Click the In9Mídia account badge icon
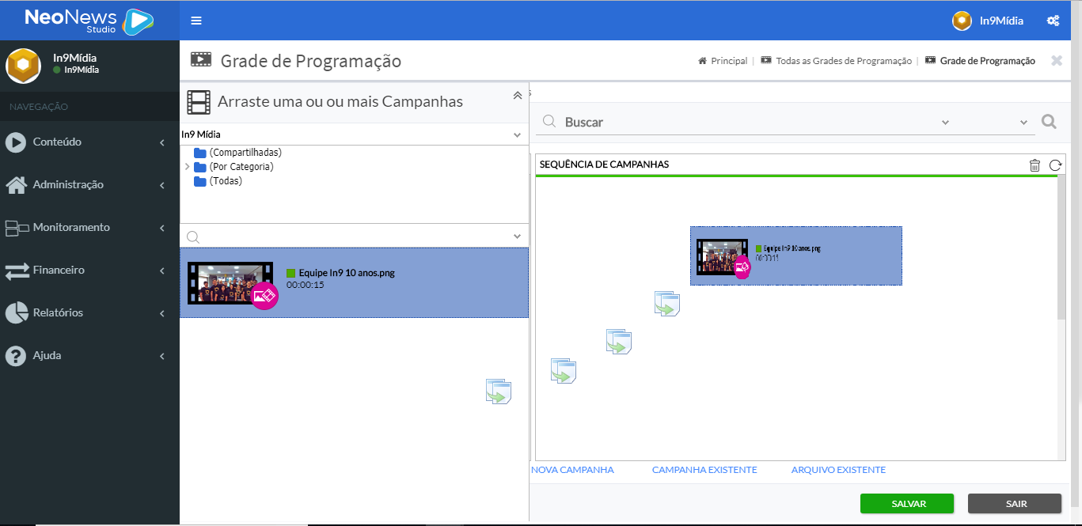 pyautogui.click(x=961, y=21)
